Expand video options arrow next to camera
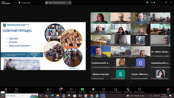Image resolution: width=174 pixels, height=98 pixels. pyautogui.click(x=21, y=89)
